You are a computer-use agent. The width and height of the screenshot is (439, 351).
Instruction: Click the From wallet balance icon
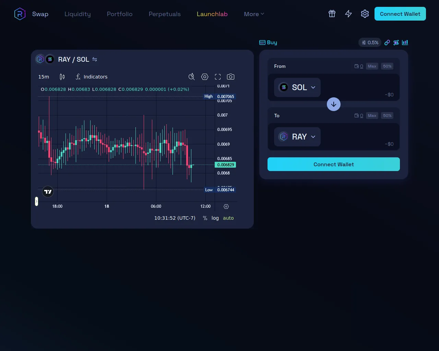tap(357, 66)
